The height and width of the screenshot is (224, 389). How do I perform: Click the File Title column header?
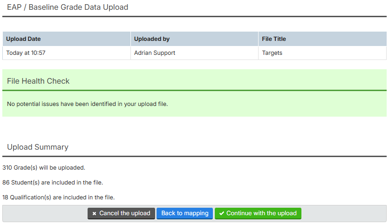click(x=274, y=39)
